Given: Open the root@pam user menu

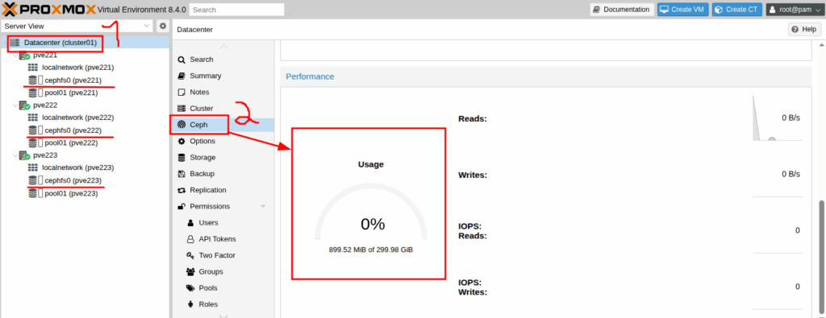Looking at the screenshot, I should click(794, 10).
